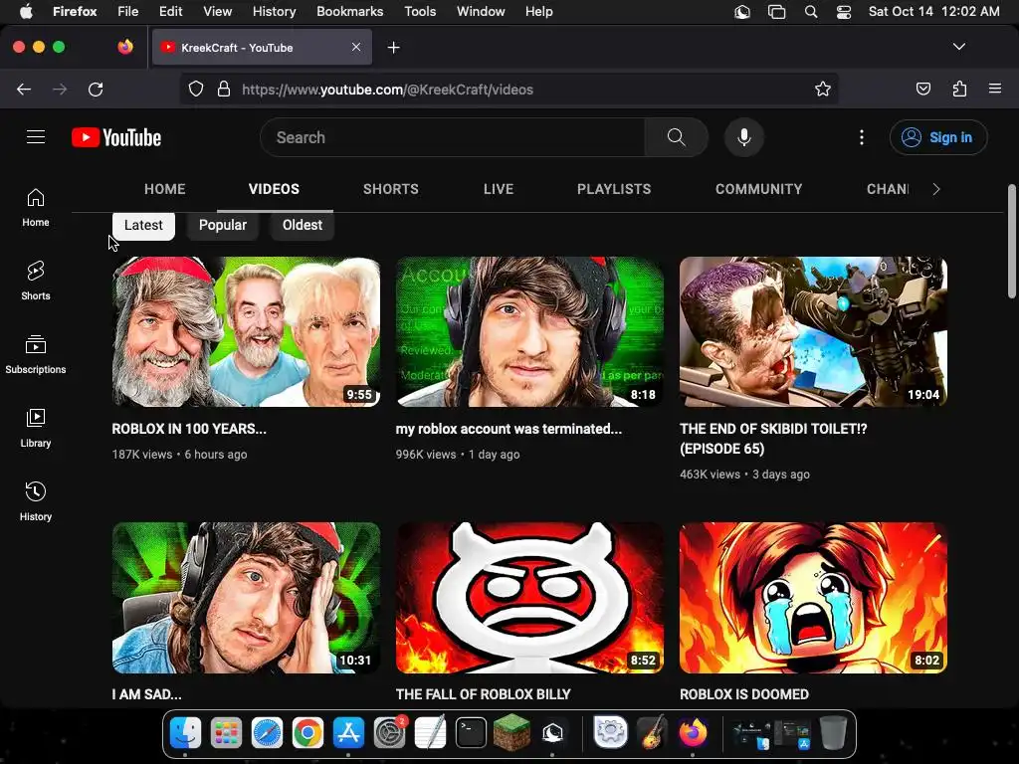The image size is (1019, 764).
Task: Open Firefox application hamburger menu
Action: [x=995, y=89]
